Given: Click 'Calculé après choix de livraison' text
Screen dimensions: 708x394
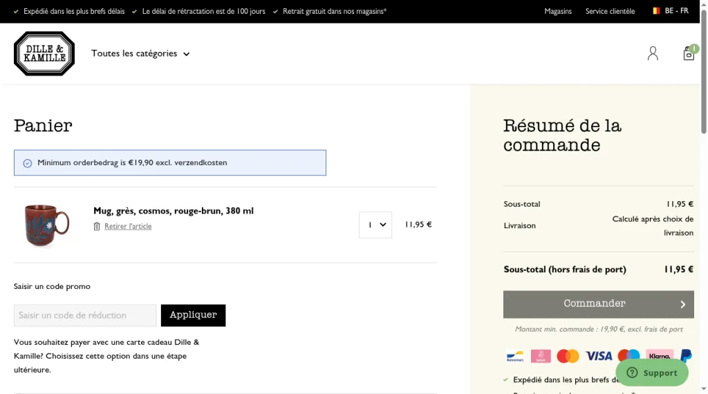Looking at the screenshot, I should [x=653, y=225].
